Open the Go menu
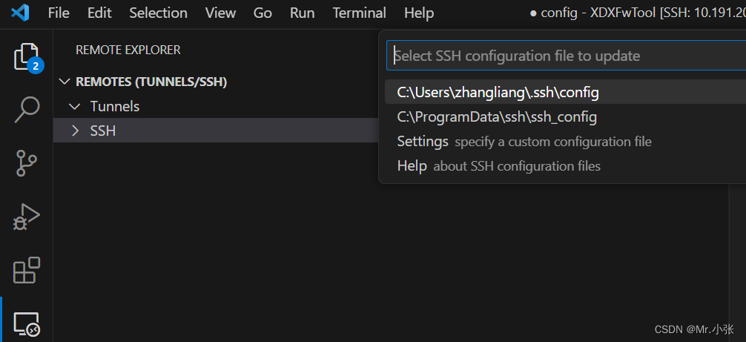Image resolution: width=746 pixels, height=342 pixels. tap(263, 13)
